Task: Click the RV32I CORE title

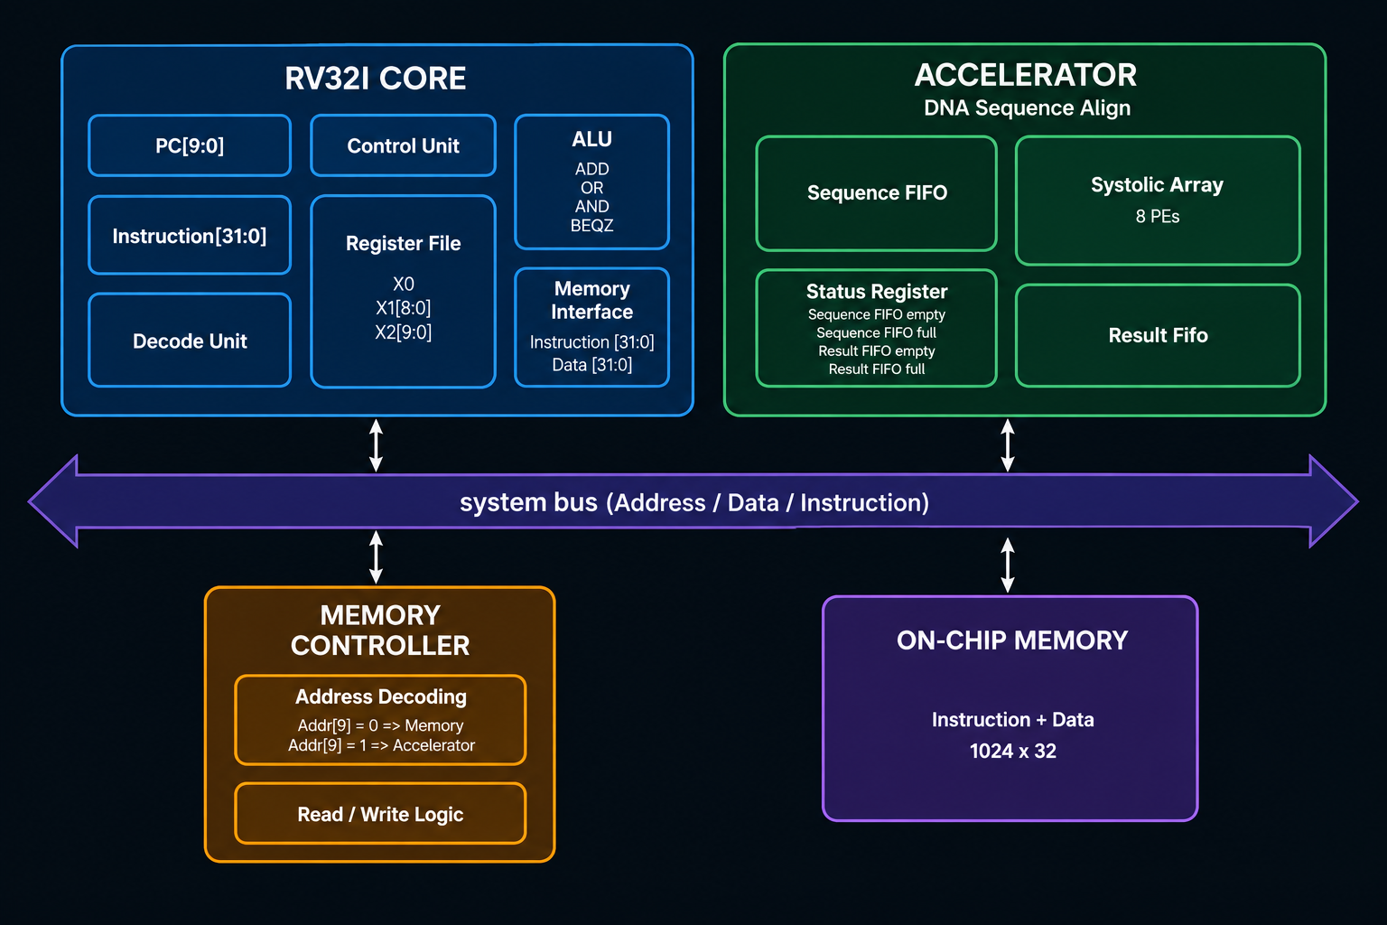Action: tap(376, 79)
